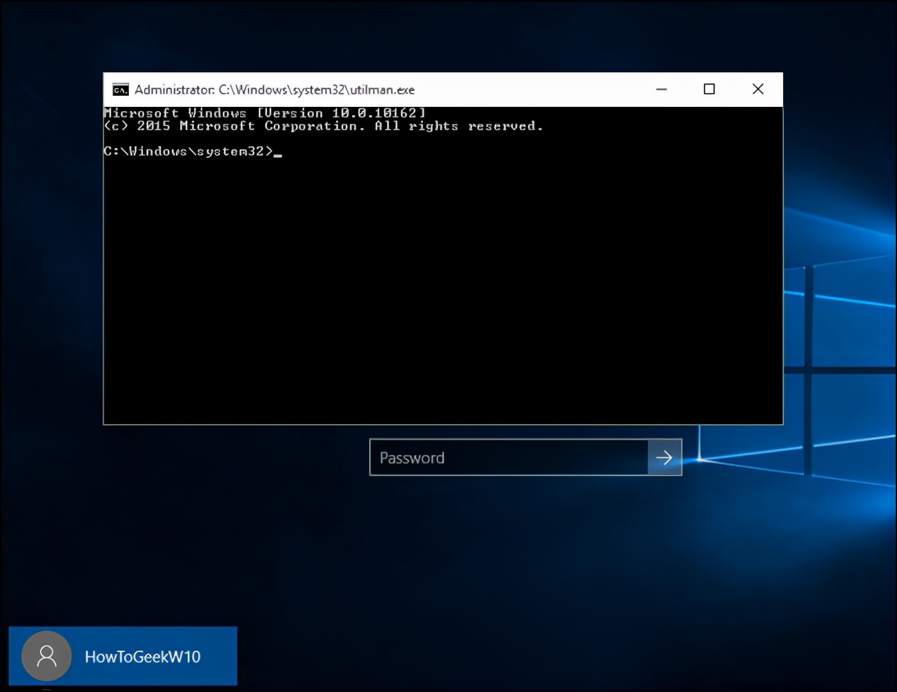The width and height of the screenshot is (897, 692).
Task: Click the Password input field
Action: pyautogui.click(x=511, y=457)
